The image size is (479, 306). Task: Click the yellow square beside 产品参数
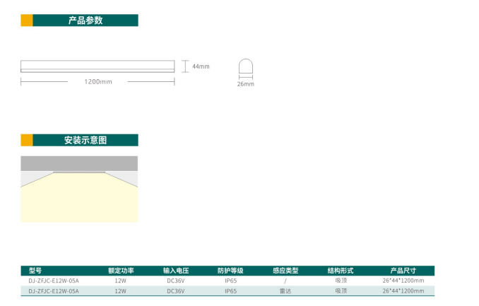click(26, 20)
